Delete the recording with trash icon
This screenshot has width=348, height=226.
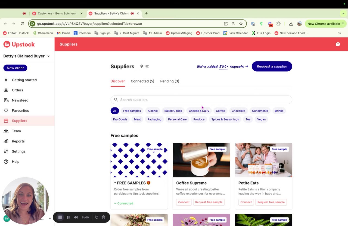click(x=104, y=217)
